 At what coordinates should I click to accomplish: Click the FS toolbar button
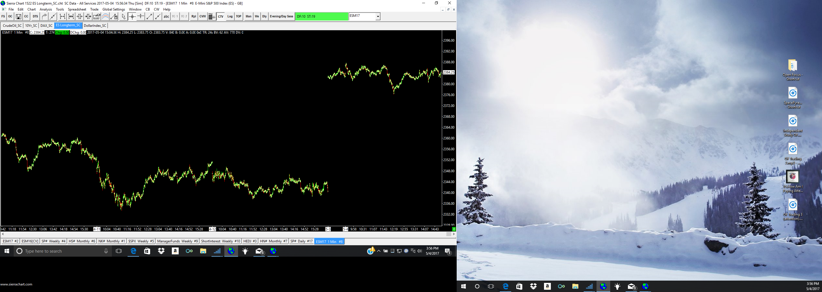(3, 17)
